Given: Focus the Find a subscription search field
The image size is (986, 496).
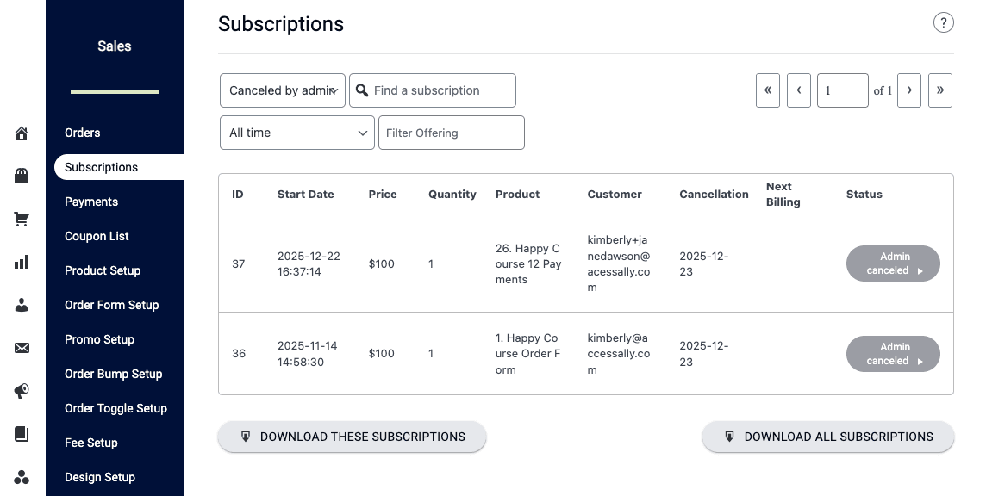Looking at the screenshot, I should (x=441, y=90).
